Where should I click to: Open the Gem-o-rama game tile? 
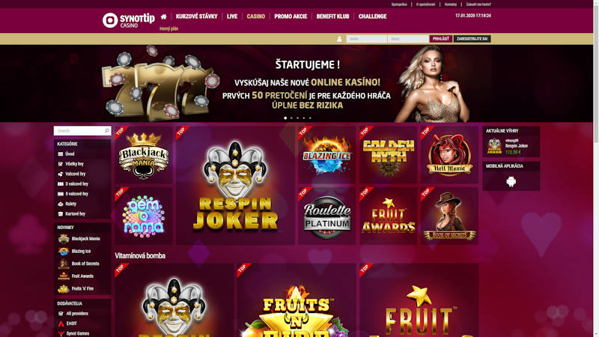click(x=144, y=216)
